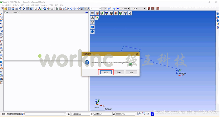The height and width of the screenshot is (117, 220).
Task: Click the blue layer color swatch in toolbar
Action: (x=118, y=9)
